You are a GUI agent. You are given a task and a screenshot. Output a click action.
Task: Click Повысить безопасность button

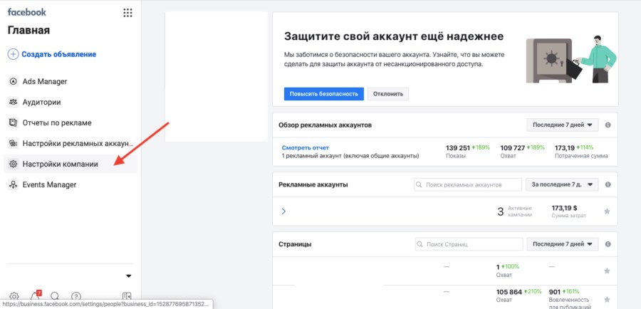pos(324,93)
